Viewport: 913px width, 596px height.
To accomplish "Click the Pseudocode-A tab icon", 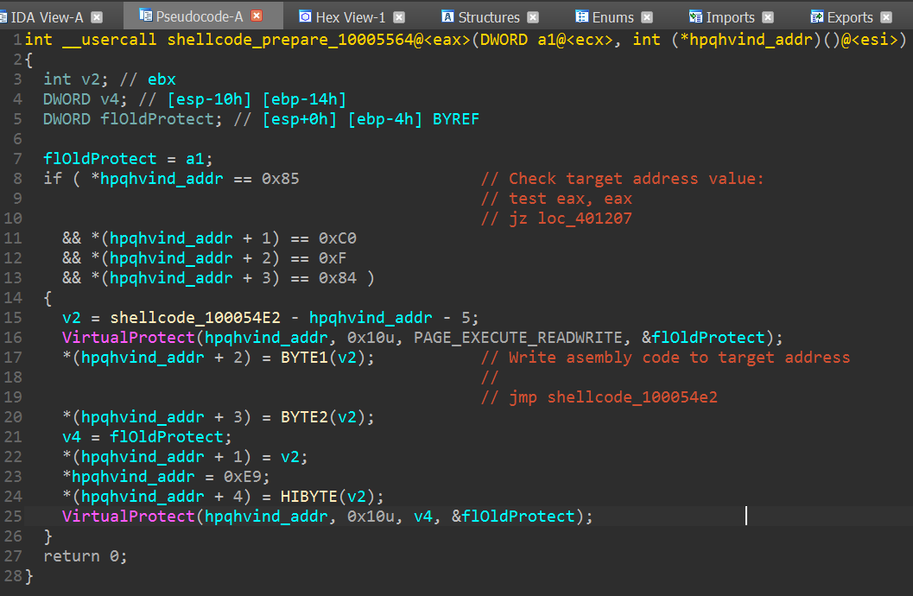I will coord(146,16).
